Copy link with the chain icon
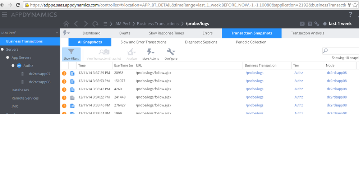Image resolution: width=359 pixels, height=169 pixels. pyautogui.click(x=317, y=24)
